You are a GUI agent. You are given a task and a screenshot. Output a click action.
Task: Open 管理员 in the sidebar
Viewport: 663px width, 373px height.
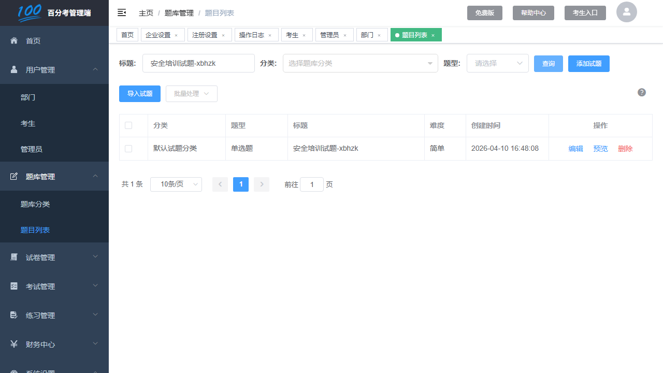[x=54, y=149]
